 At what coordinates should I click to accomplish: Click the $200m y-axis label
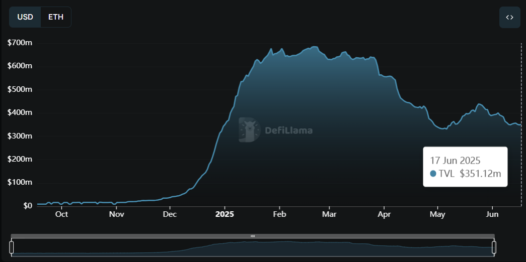pos(20,159)
